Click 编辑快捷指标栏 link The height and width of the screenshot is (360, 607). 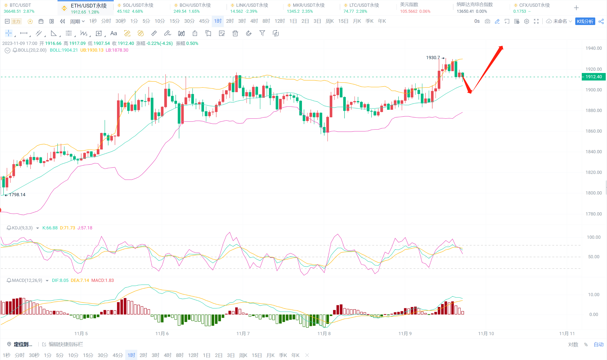(x=65, y=344)
